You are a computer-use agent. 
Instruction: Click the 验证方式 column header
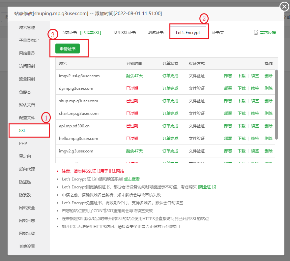tap(197, 64)
